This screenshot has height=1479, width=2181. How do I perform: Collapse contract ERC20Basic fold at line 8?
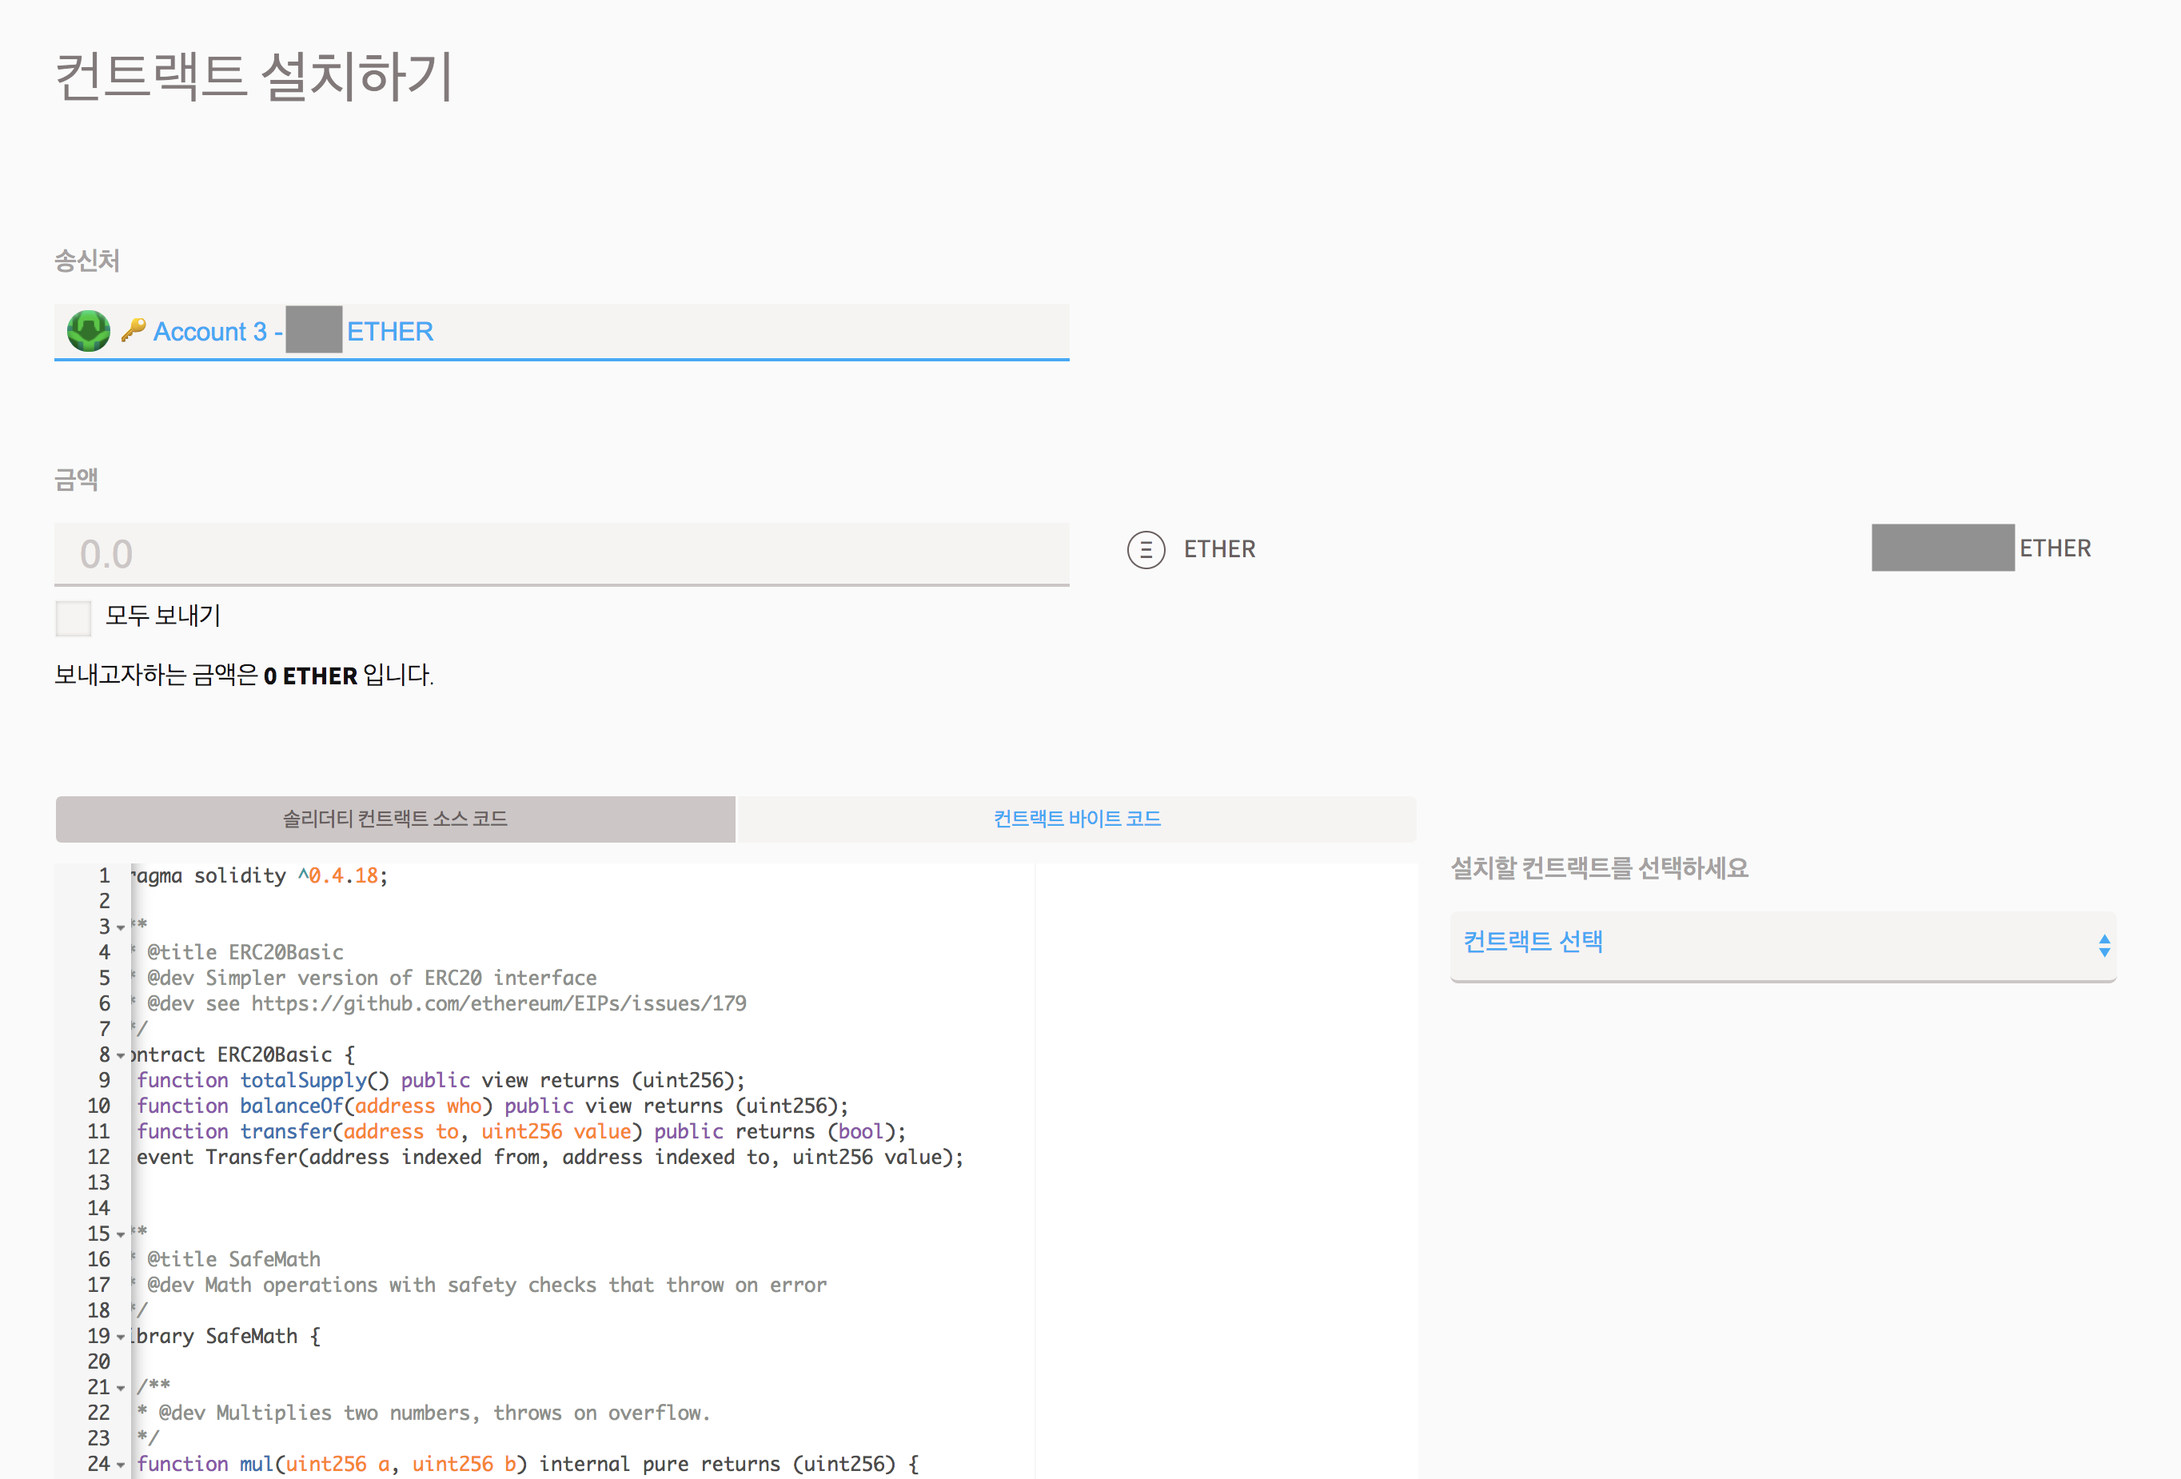pos(120,1057)
